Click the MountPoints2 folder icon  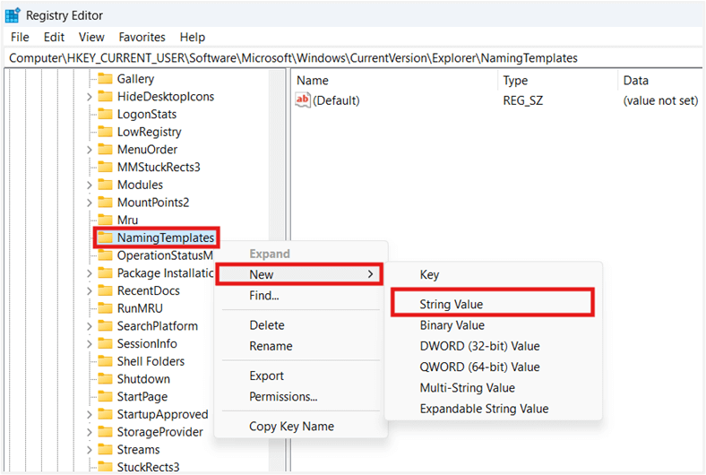105,203
